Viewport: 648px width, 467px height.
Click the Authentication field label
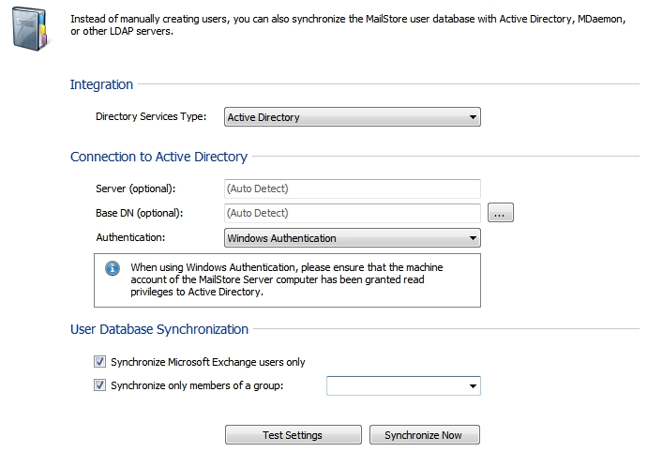click(130, 237)
